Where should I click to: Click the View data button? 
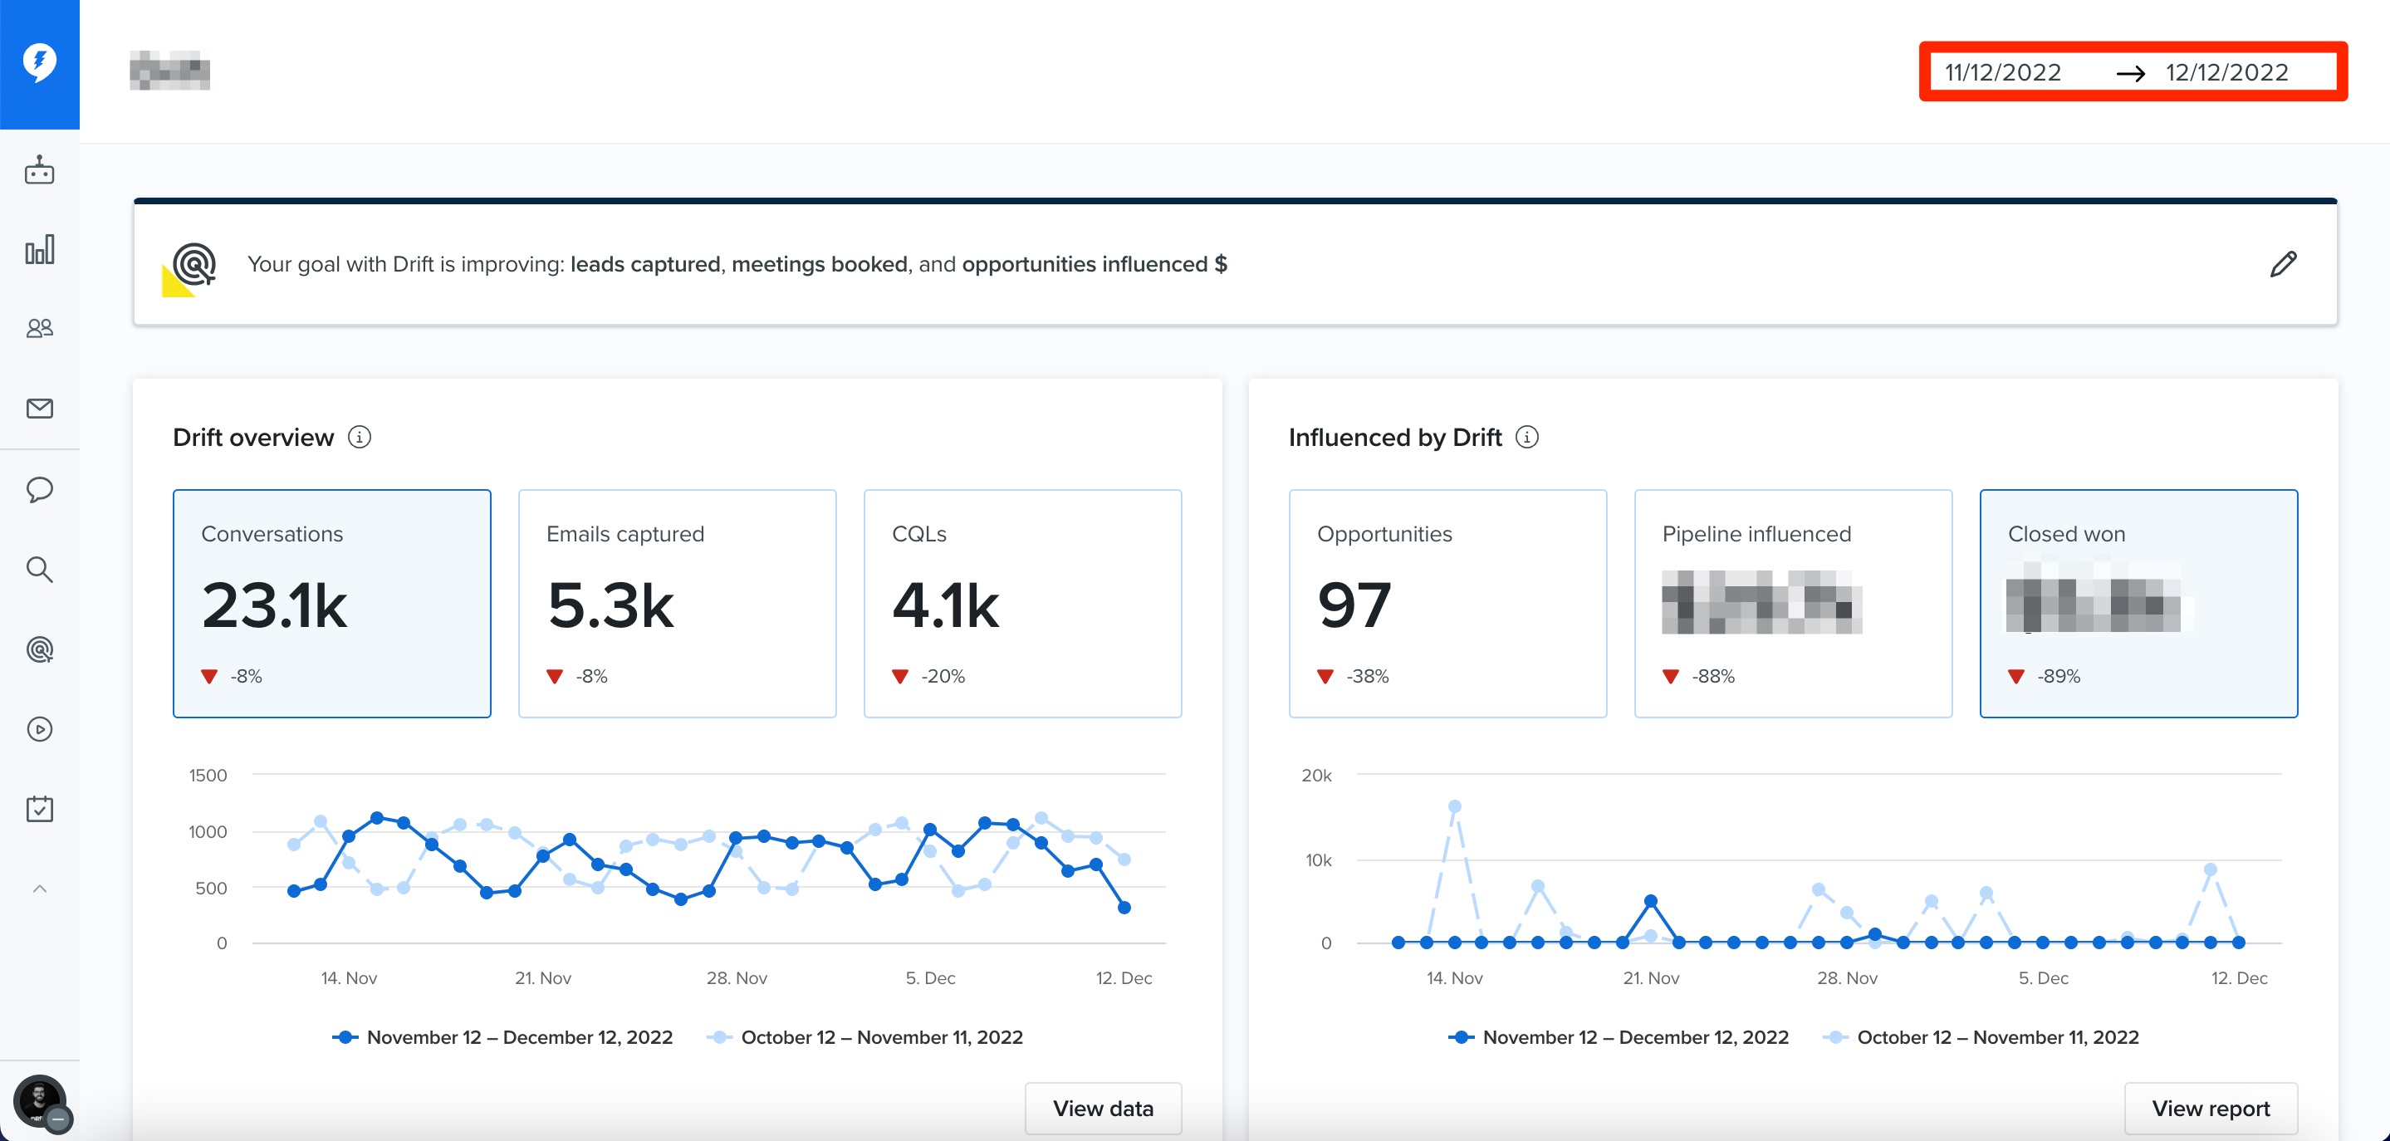(1103, 1108)
